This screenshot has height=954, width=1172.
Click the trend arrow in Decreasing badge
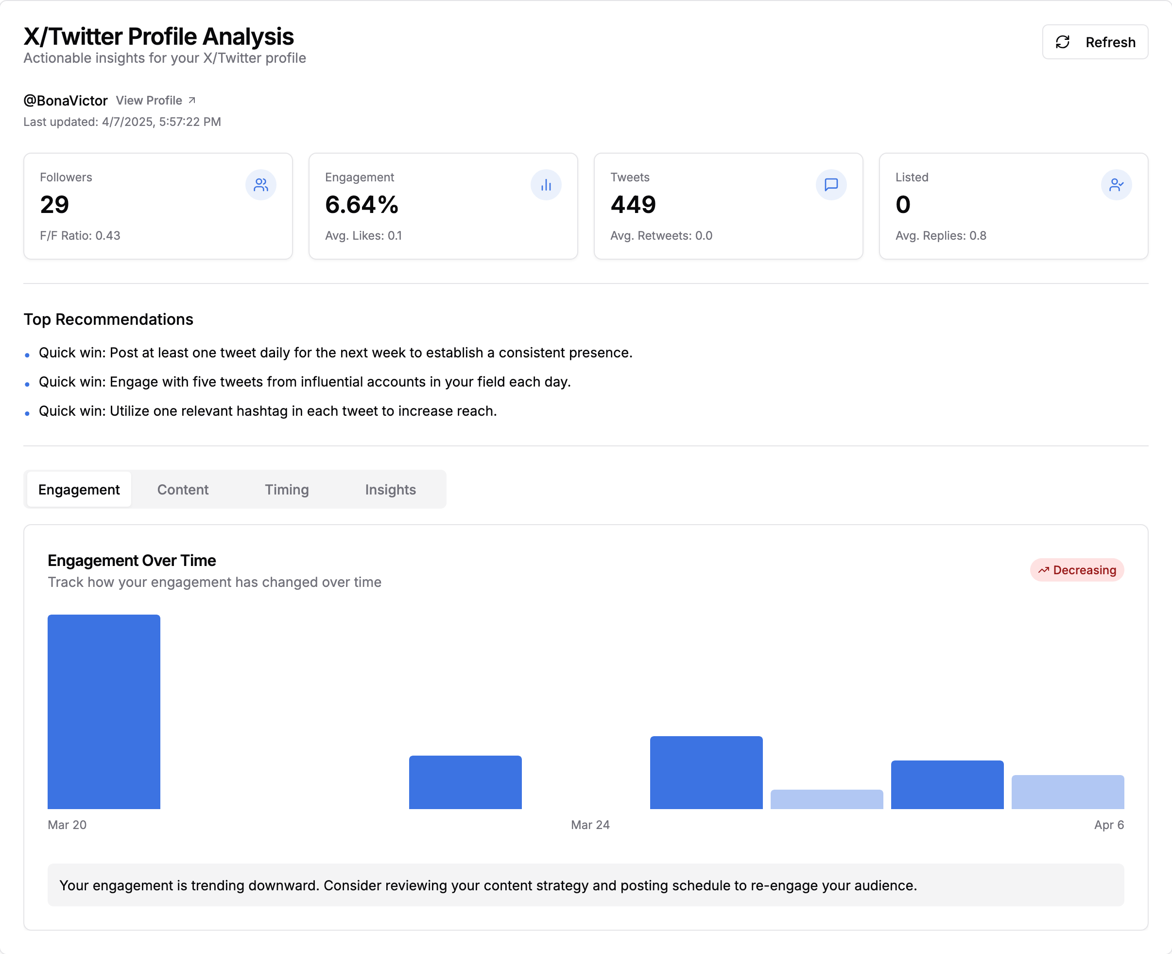[x=1043, y=570]
